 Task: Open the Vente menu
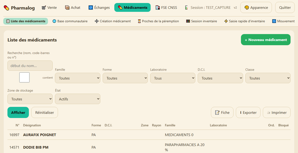pyautogui.click(x=49, y=8)
